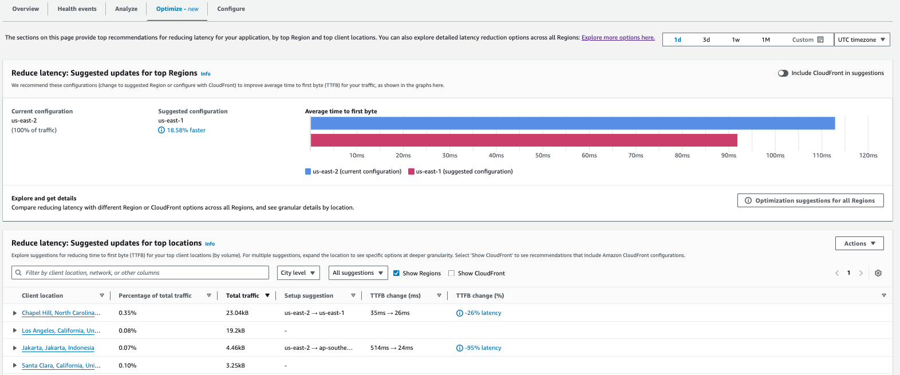This screenshot has height=375, width=900.
Task: Enable the Show CloudFront checkbox
Action: click(452, 273)
